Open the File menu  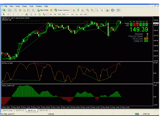click(6, 6)
